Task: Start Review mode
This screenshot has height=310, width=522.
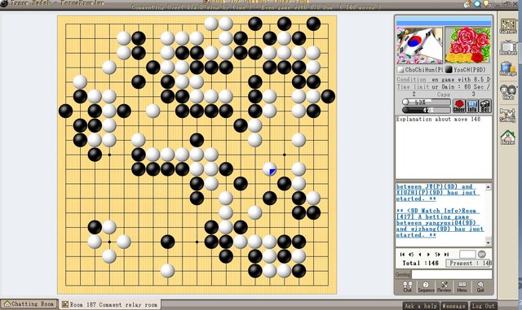Action: coord(444,286)
